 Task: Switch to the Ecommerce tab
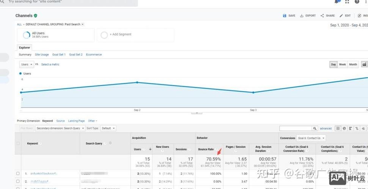coord(94,54)
